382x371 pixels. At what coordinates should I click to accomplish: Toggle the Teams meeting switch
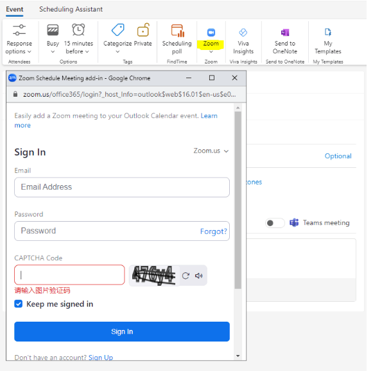pos(275,223)
